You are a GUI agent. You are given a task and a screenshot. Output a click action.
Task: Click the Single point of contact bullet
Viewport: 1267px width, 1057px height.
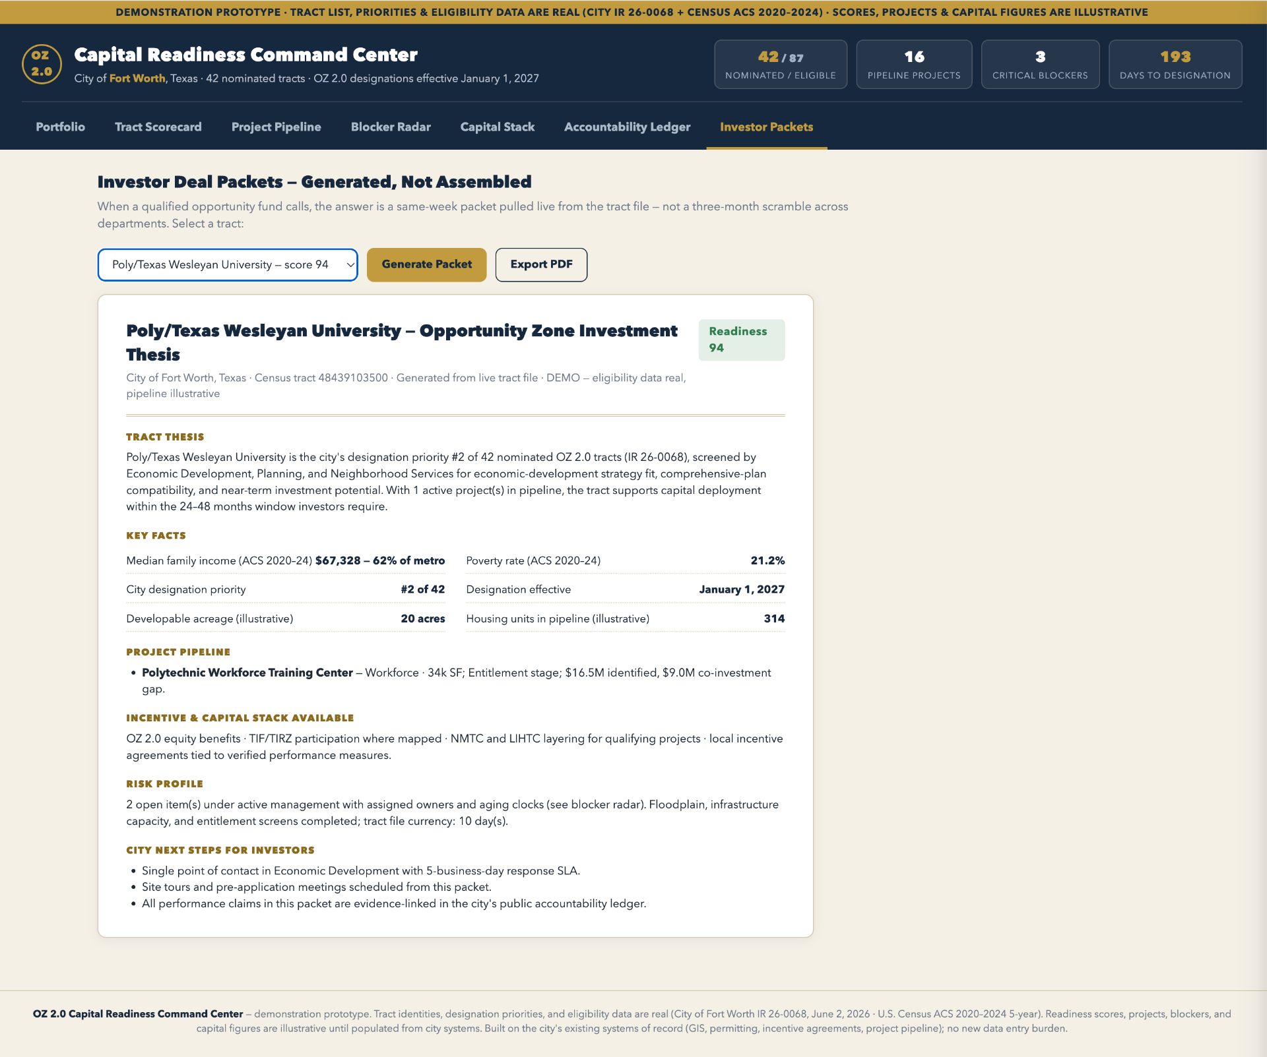point(361,871)
